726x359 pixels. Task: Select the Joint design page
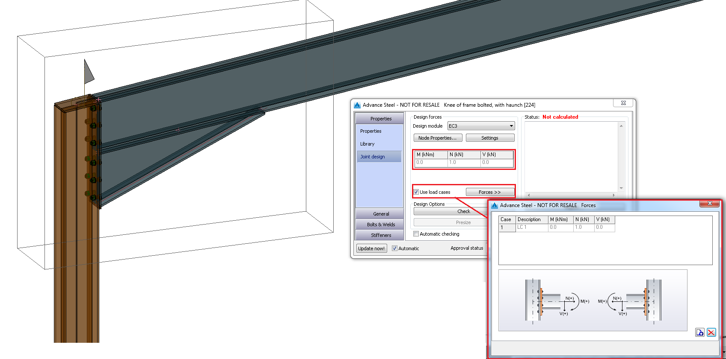pyautogui.click(x=379, y=157)
